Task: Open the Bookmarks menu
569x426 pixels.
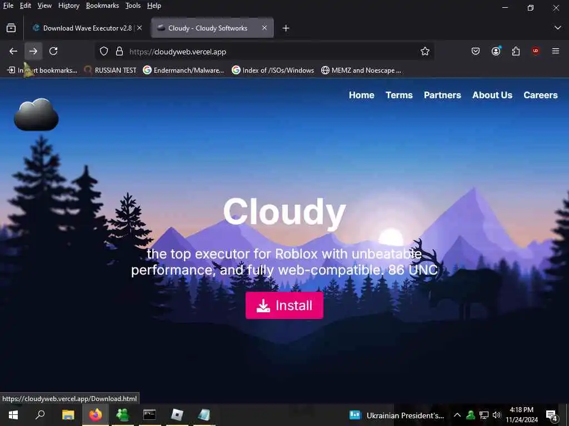Action: pos(102,6)
